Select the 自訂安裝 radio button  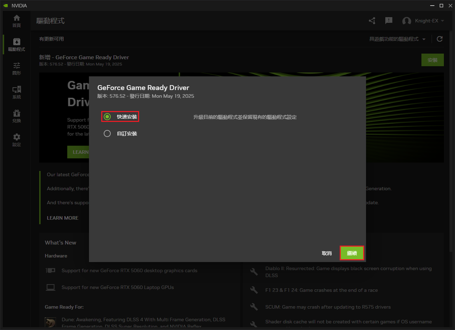click(107, 133)
